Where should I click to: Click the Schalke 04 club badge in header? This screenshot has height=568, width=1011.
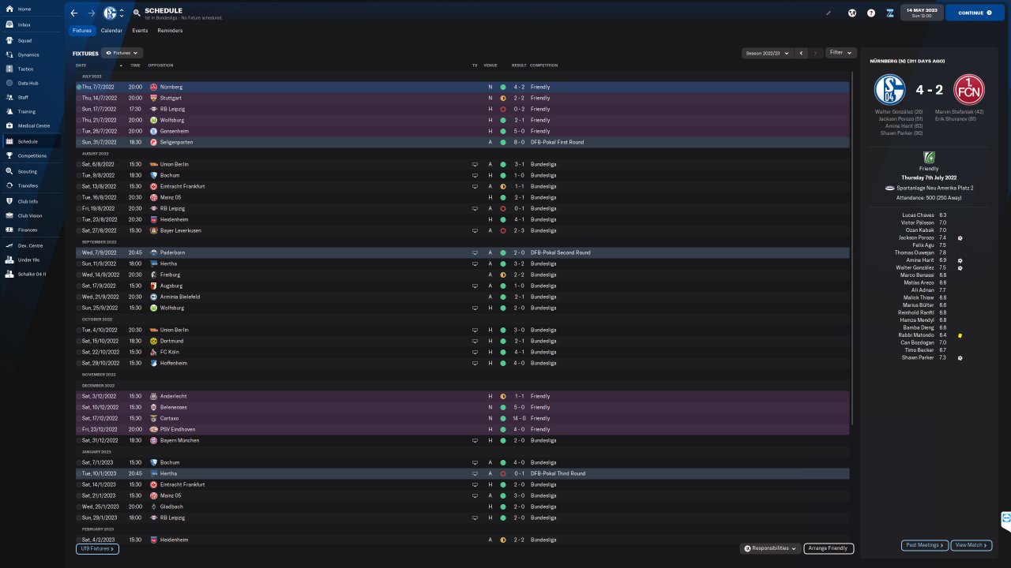pyautogui.click(x=110, y=13)
